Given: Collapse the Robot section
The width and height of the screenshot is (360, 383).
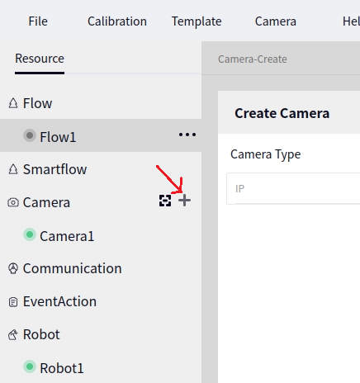Looking at the screenshot, I should click(x=41, y=334).
